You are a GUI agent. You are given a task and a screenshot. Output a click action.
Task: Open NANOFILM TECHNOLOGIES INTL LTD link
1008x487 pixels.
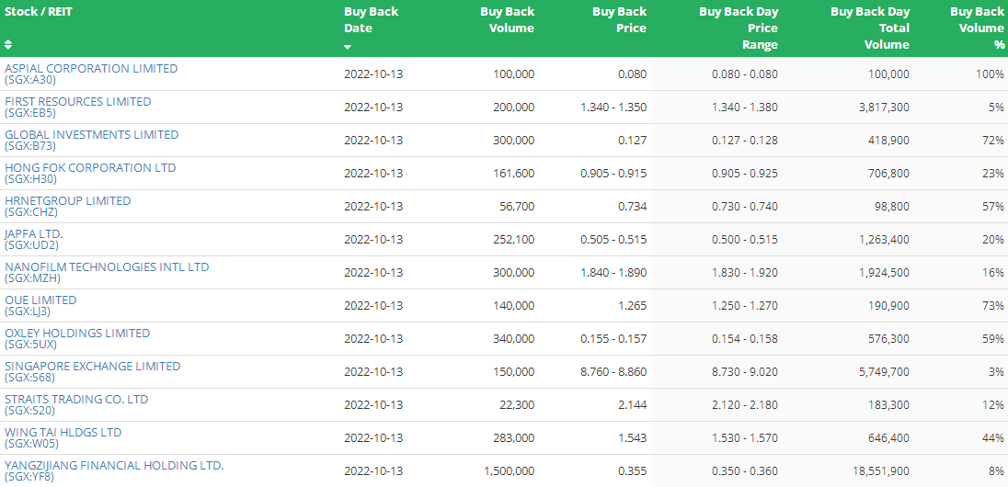tap(107, 266)
